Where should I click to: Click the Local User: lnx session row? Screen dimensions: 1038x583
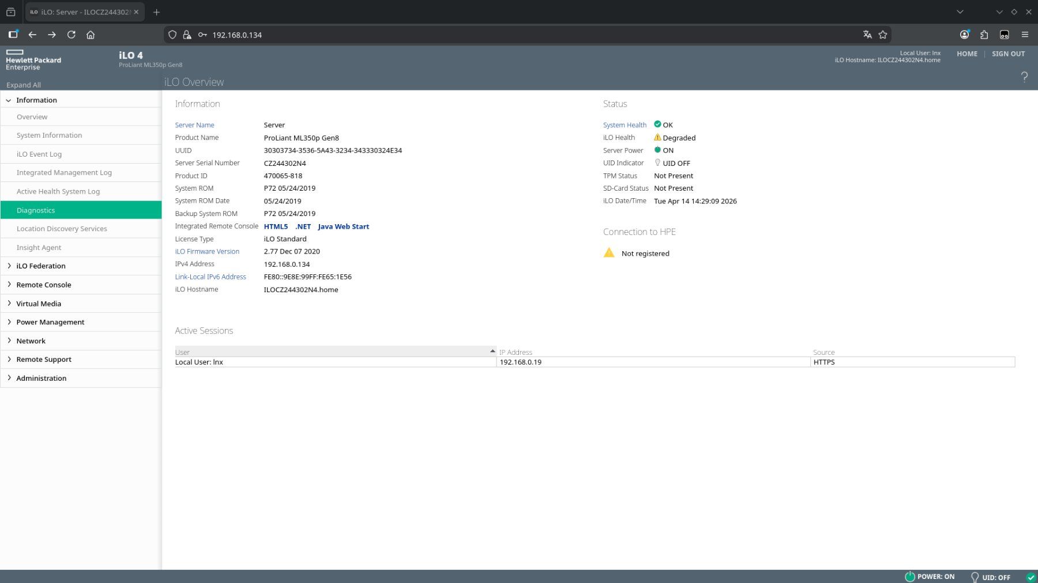coord(336,362)
